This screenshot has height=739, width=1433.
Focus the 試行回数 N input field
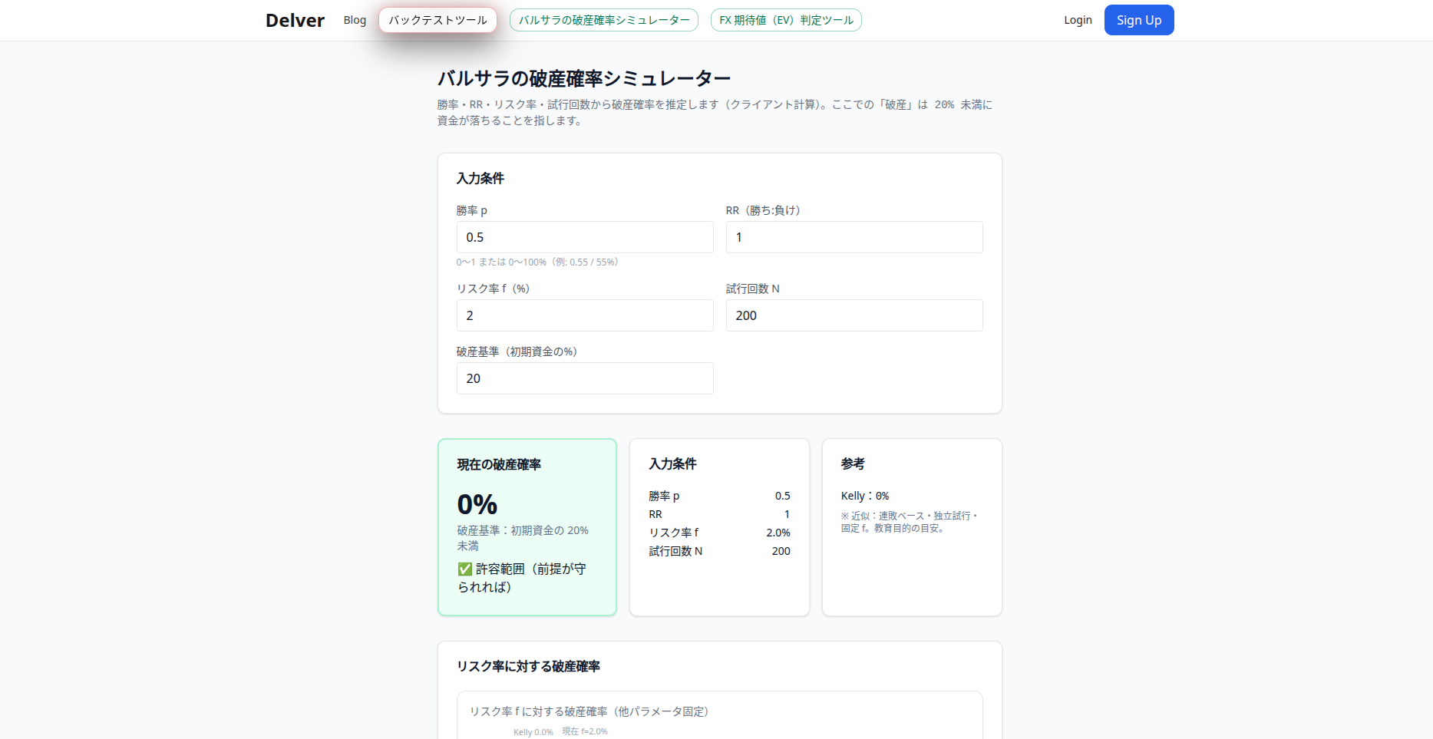pyautogui.click(x=854, y=315)
